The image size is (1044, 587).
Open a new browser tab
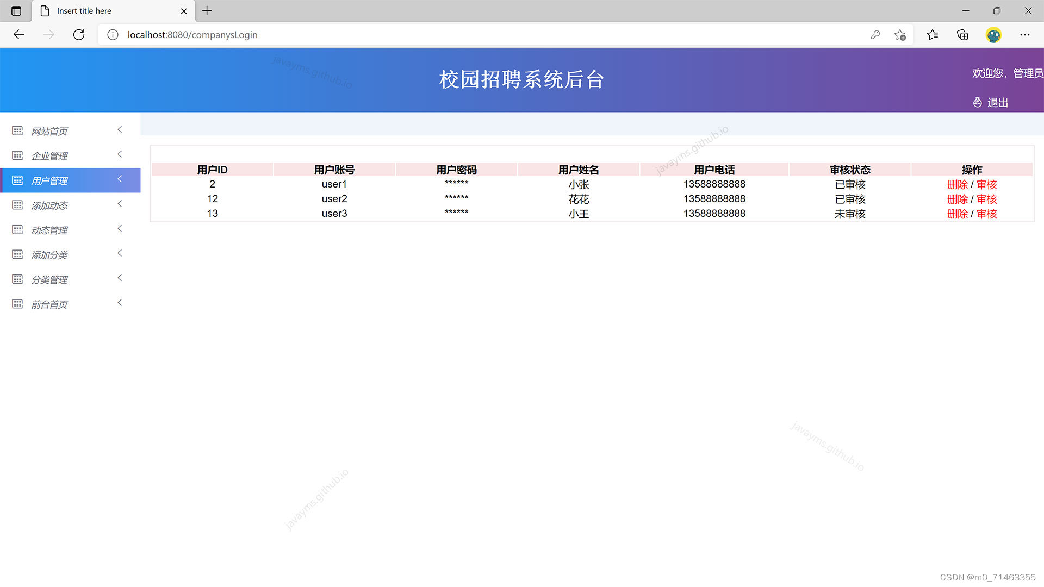tap(207, 11)
